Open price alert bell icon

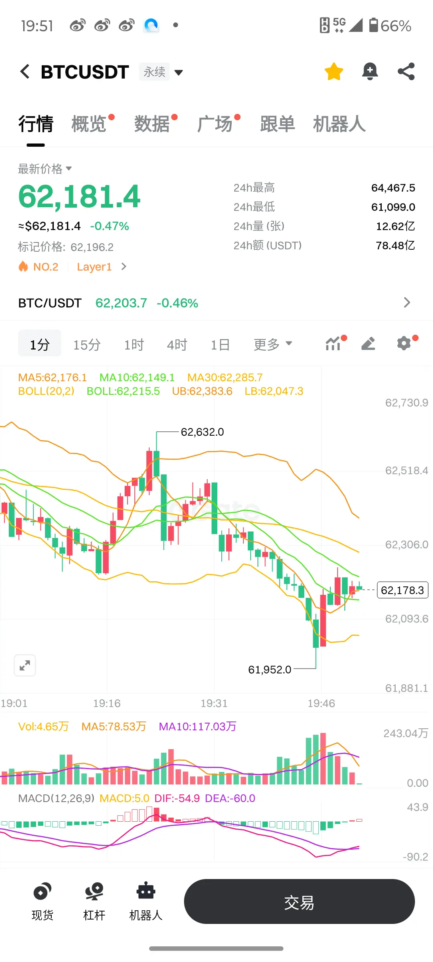pos(370,72)
